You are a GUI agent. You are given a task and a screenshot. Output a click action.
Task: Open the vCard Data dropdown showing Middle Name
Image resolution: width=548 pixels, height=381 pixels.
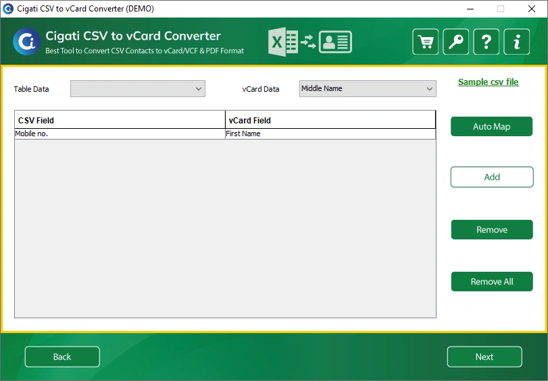(x=368, y=88)
